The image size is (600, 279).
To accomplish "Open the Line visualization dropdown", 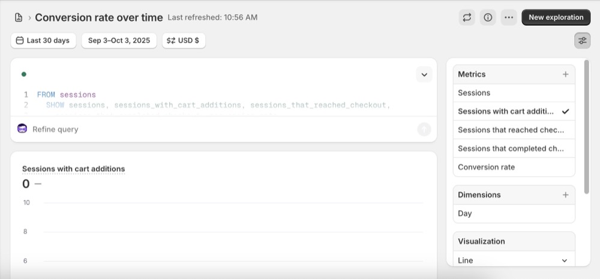I will tap(514, 260).
